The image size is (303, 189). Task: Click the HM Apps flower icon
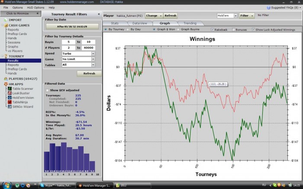[x=6, y=84]
